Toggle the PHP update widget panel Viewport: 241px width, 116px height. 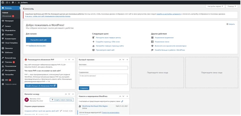click(x=73, y=60)
